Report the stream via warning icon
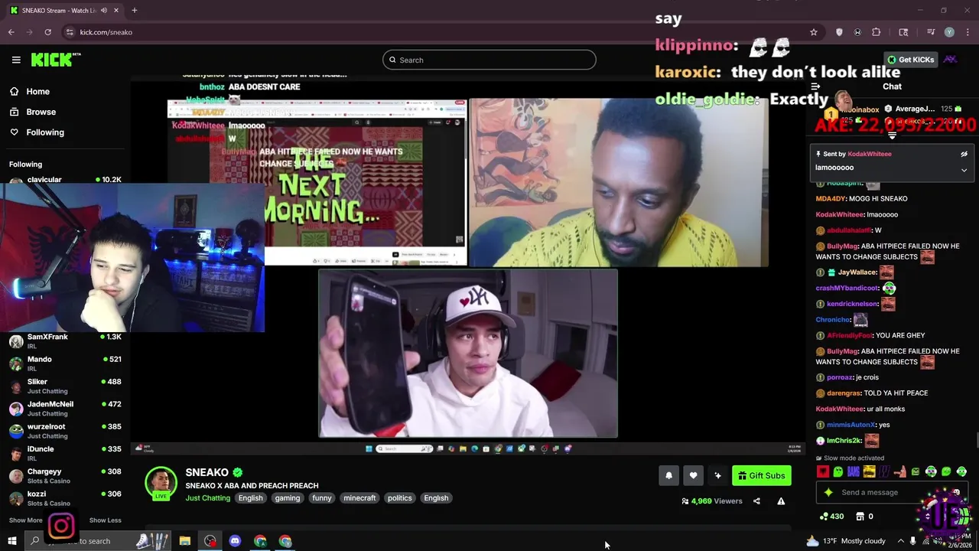Screen dimensions: 979x551 tap(781, 501)
